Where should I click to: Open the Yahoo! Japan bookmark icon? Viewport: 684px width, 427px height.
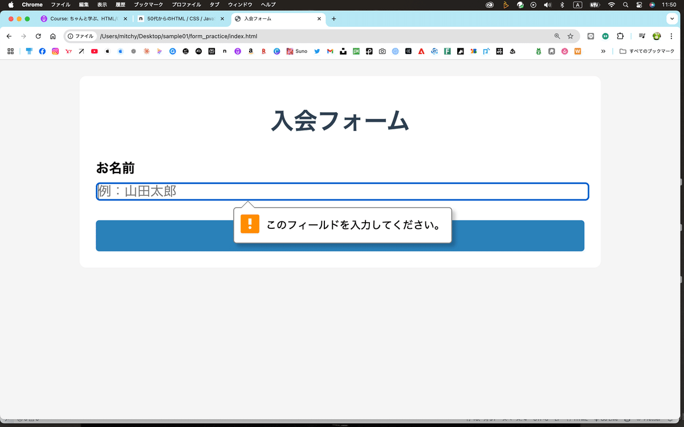click(x=68, y=51)
